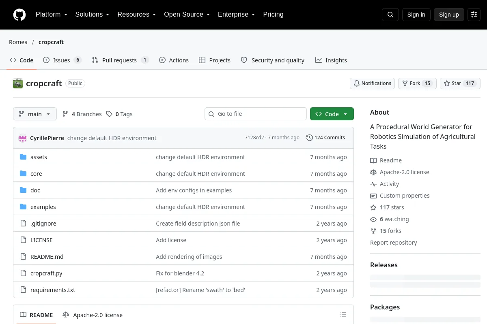Open the Romea owner link

click(x=18, y=42)
